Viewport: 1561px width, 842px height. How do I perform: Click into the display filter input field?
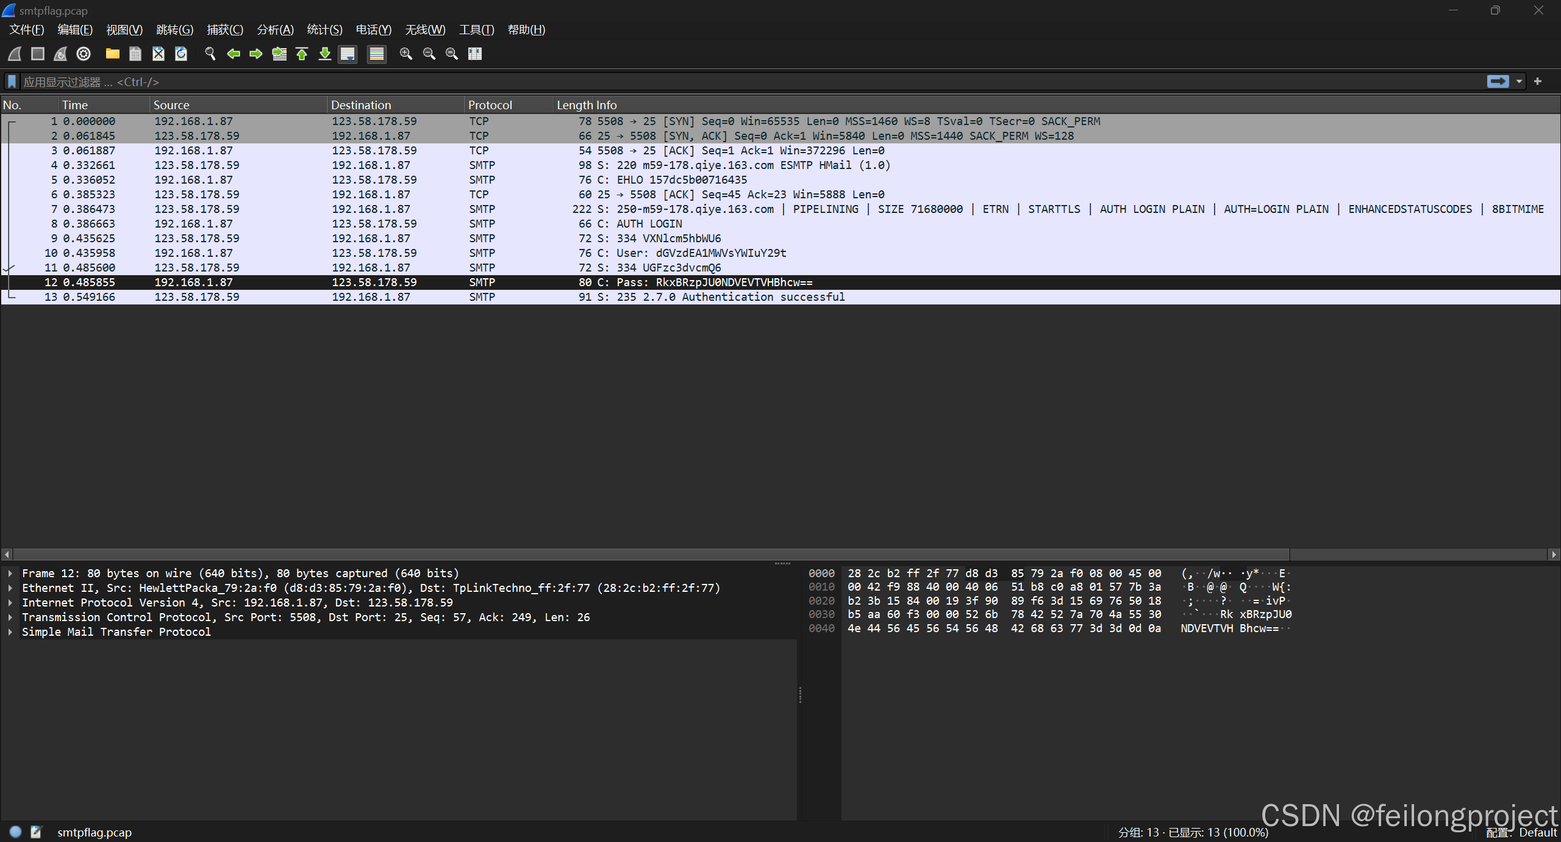point(732,82)
